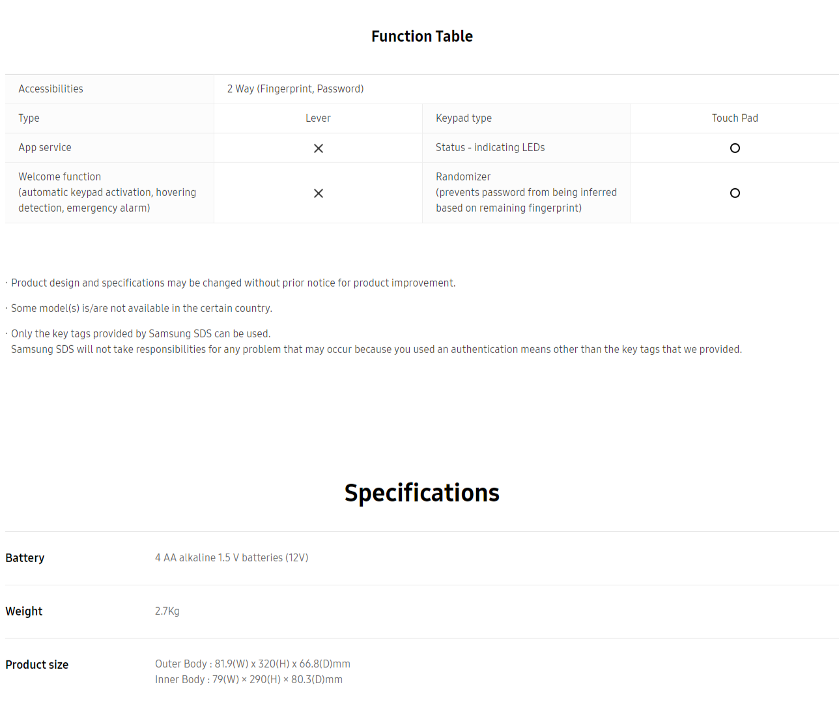Click the Lever type value
This screenshot has height=704, width=839.
[x=318, y=119]
